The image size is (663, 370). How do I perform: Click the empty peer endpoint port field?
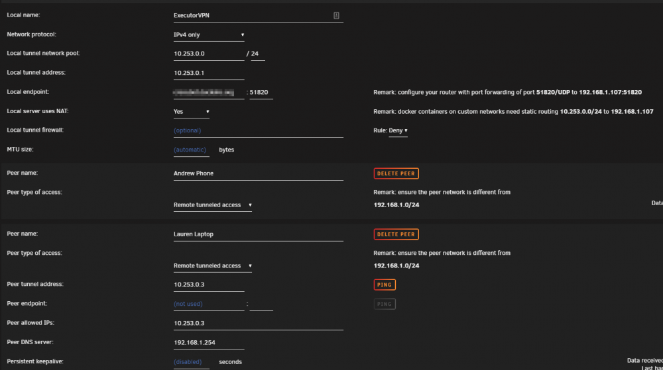click(261, 304)
